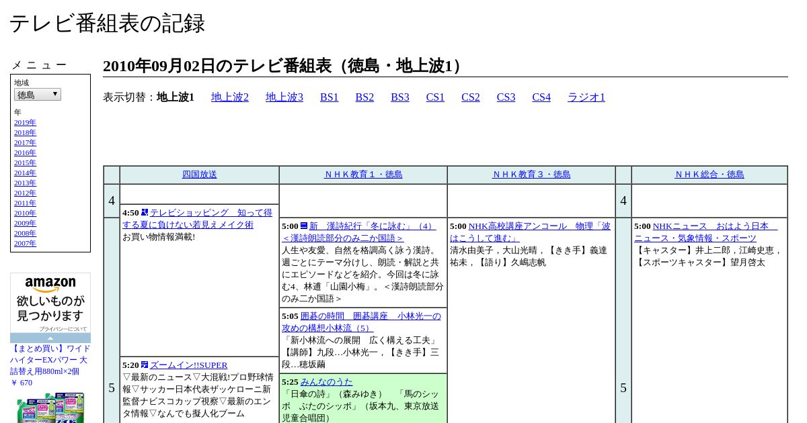Open year 2017年 in the menu
The height and width of the screenshot is (423, 807).
(25, 142)
